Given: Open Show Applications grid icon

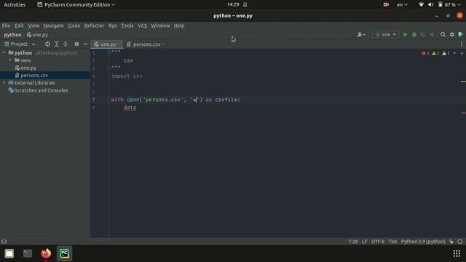Looking at the screenshot, I should pyautogui.click(x=457, y=253).
